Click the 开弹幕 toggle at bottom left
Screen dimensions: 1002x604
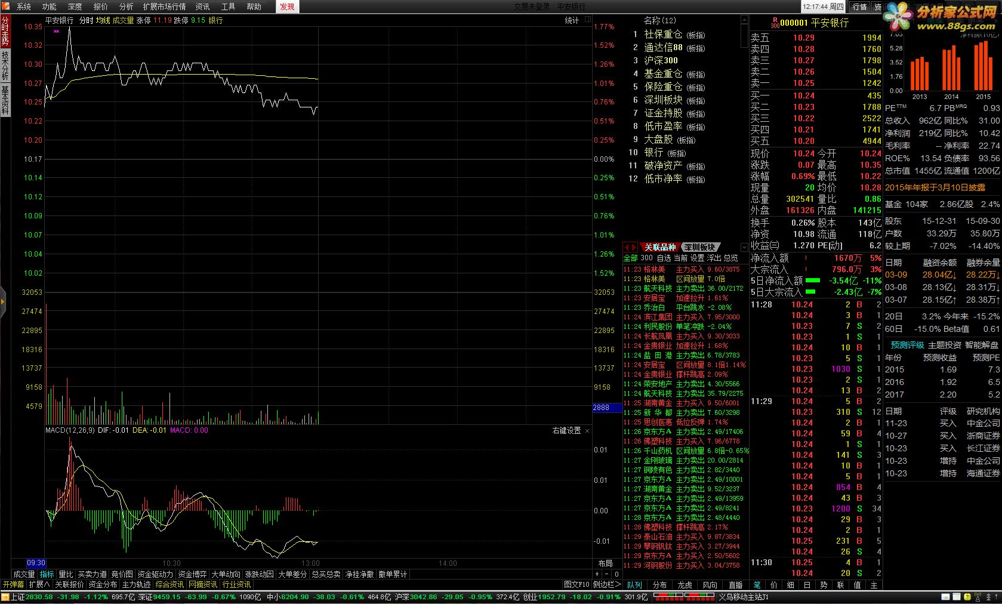pyautogui.click(x=13, y=585)
